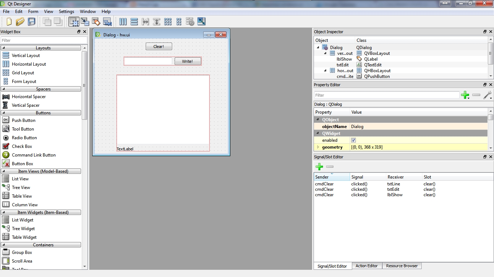Select the Edit Signals/Slots mode icon
This screenshot has height=277, width=494.
(x=85, y=22)
